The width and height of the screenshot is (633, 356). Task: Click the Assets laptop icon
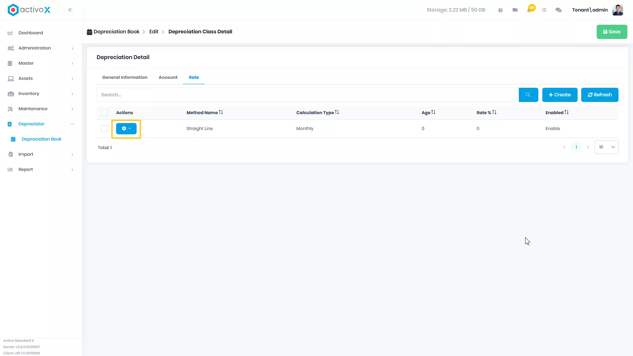click(x=11, y=79)
